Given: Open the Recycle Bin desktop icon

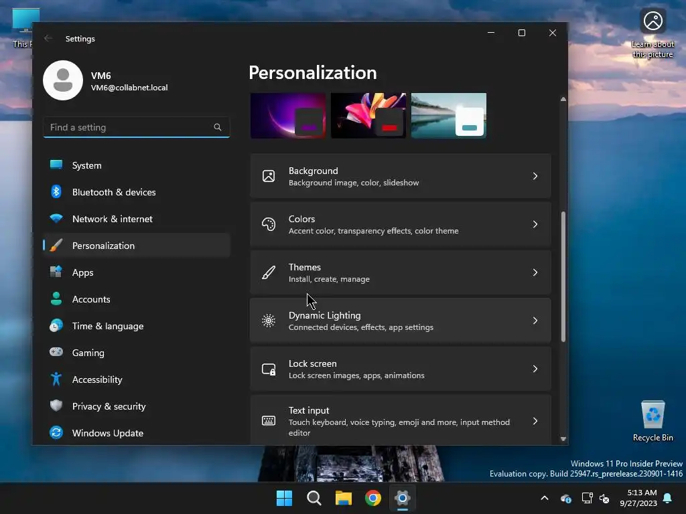Looking at the screenshot, I should tap(653, 422).
